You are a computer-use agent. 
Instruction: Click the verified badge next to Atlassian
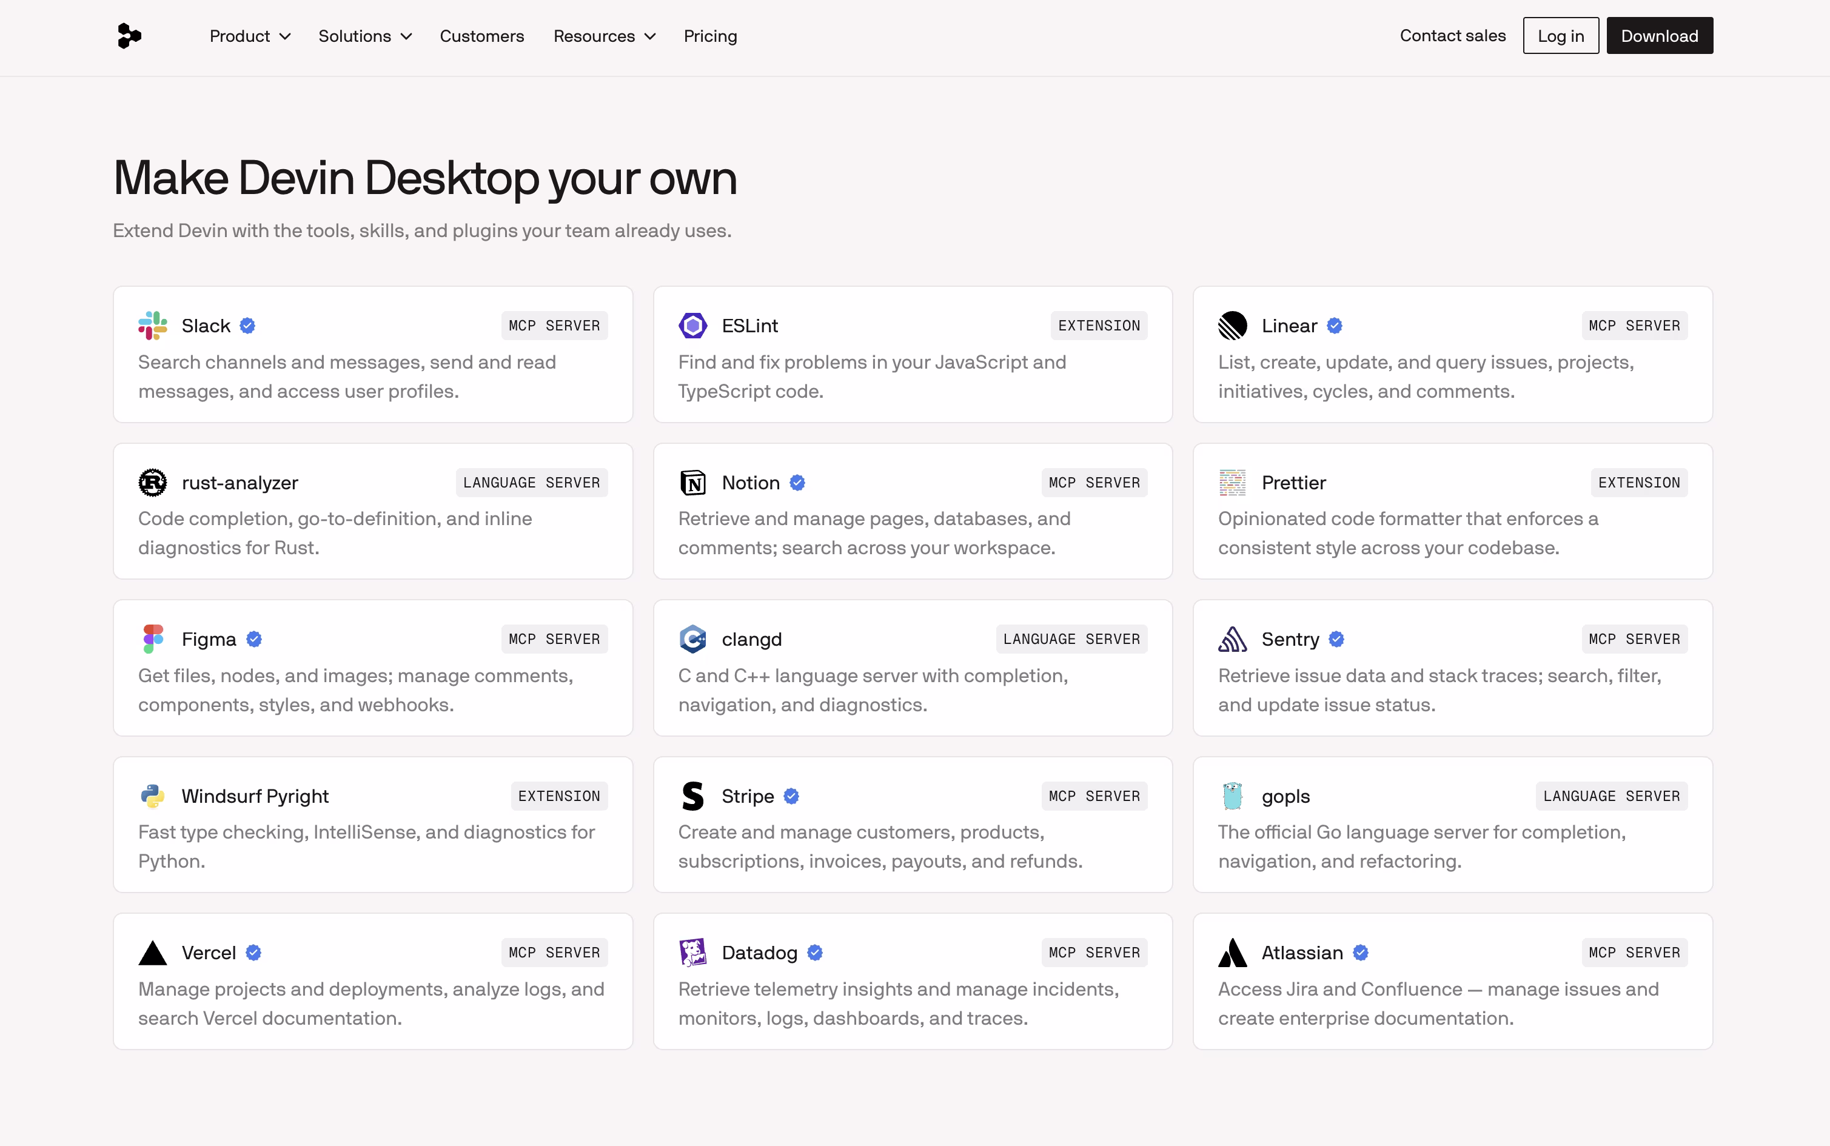[1360, 953]
